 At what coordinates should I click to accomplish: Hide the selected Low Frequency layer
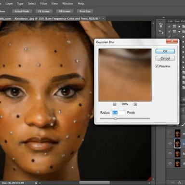click(170, 144)
